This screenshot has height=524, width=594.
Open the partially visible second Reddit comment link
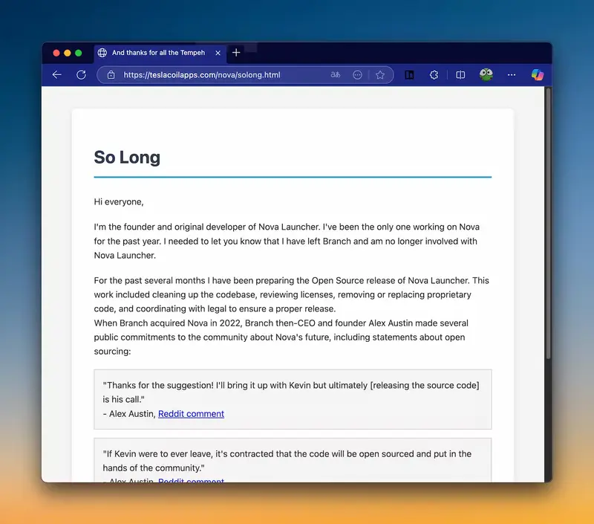(191, 480)
